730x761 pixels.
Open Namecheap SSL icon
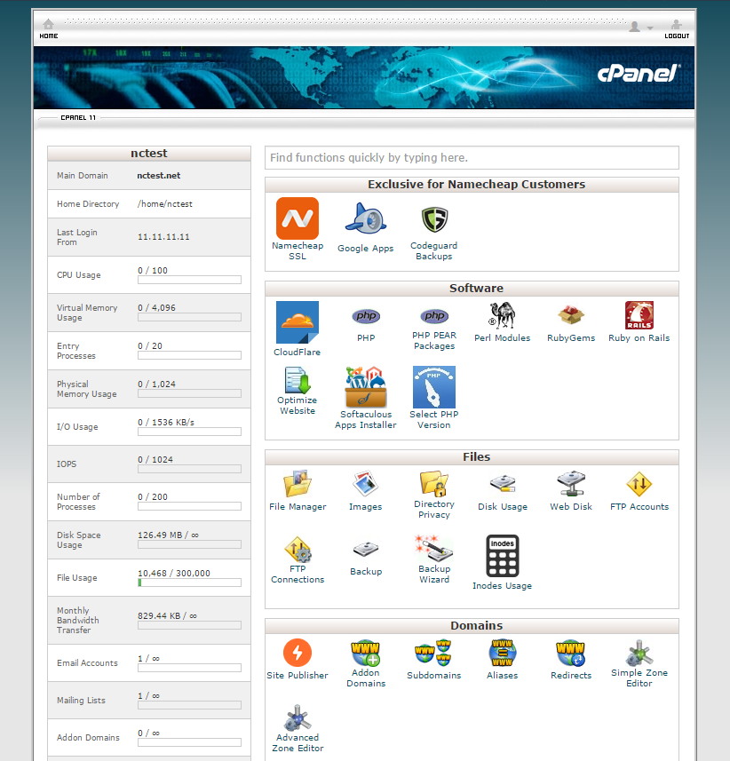tap(297, 218)
